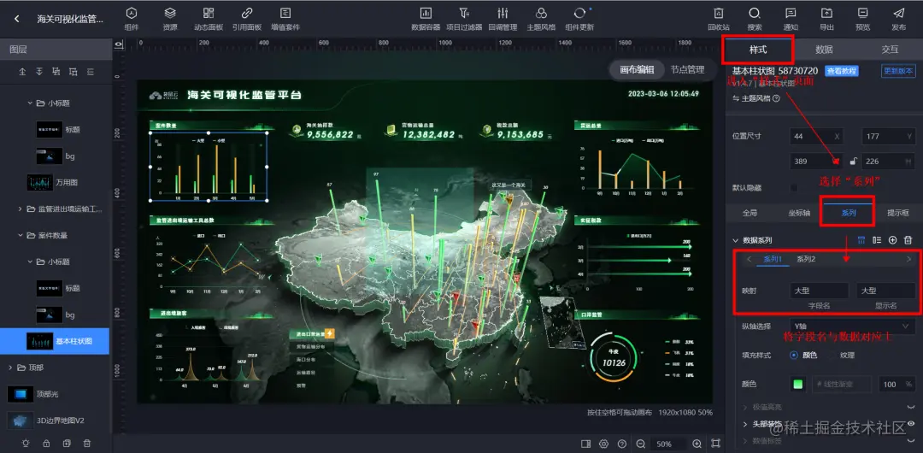This screenshot has width=923, height=453.
Task: Click the help question mark in the bottom bar
Action: coord(621,444)
